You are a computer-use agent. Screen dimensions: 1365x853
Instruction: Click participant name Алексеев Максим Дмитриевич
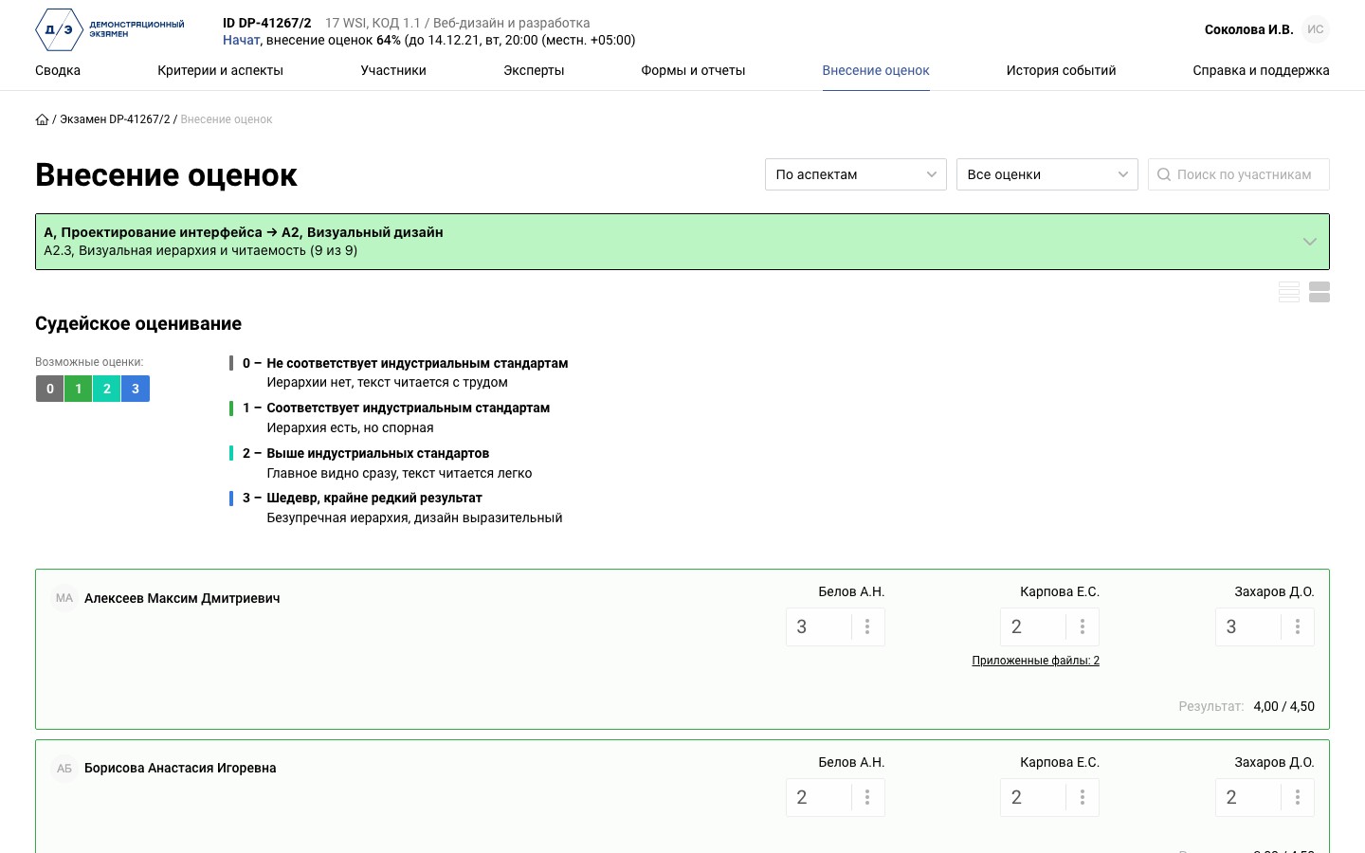pyautogui.click(x=182, y=598)
